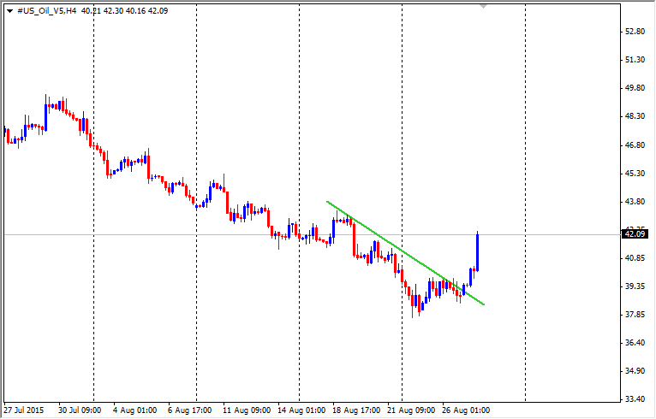Click the 26 Aug 01:00 time label
Screen dimensions: 656x419
(x=466, y=410)
